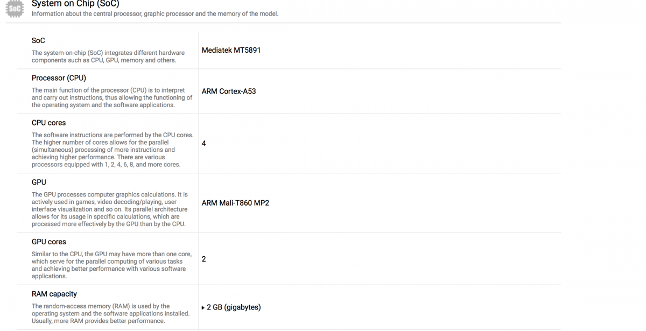Viewport: 646px width, 331px height.
Task: Click the GPU cores value 2
Action: click(x=203, y=259)
